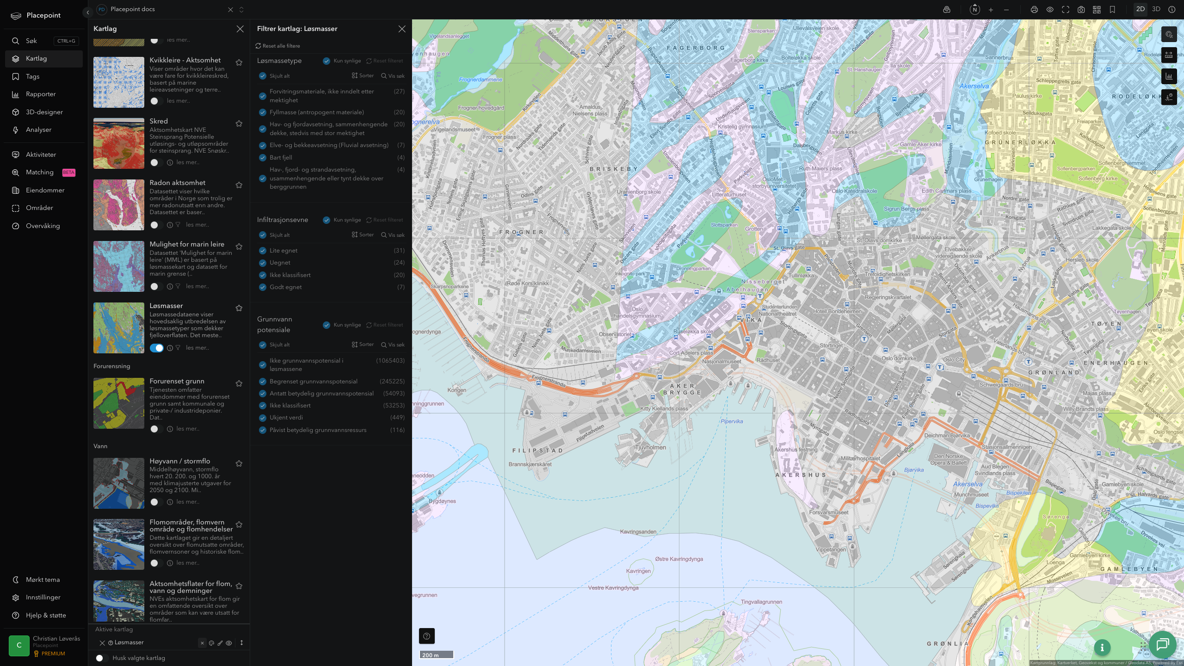
Task: Open the street view person tool
Action: click(1169, 97)
